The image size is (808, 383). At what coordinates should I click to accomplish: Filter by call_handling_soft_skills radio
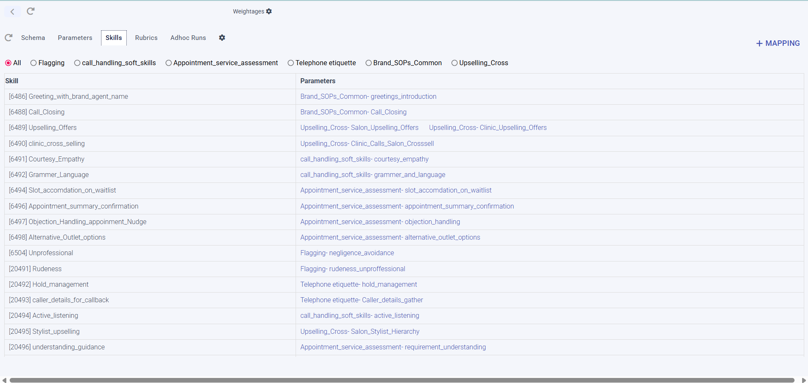77,63
